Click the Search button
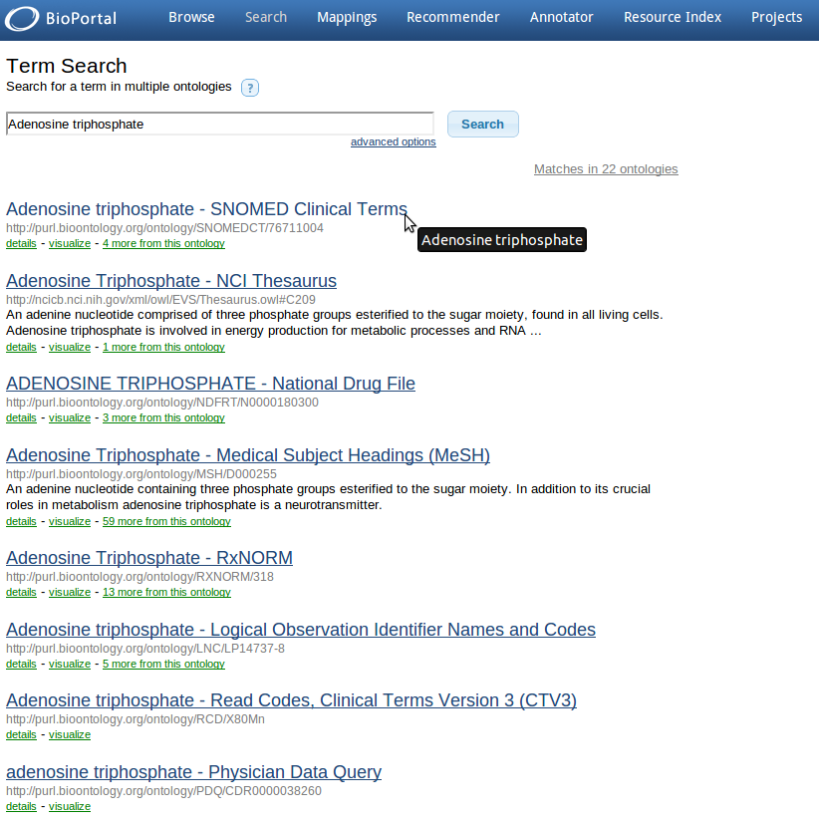Image resolution: width=819 pixels, height=821 pixels. [x=483, y=125]
